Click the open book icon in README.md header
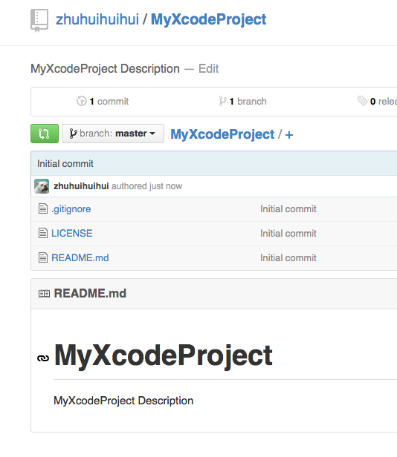397x457 pixels. coord(44,294)
